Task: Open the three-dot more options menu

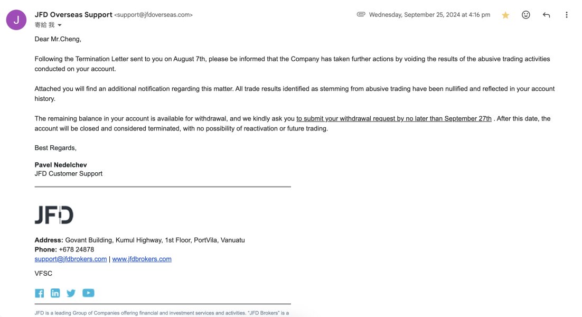Action: [x=566, y=15]
